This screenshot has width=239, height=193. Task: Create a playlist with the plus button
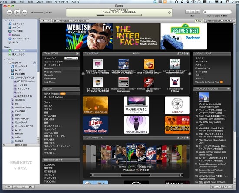9,187
